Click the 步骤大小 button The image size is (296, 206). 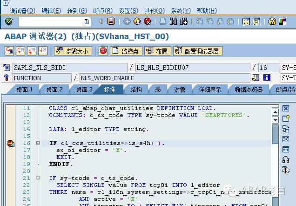(73, 51)
